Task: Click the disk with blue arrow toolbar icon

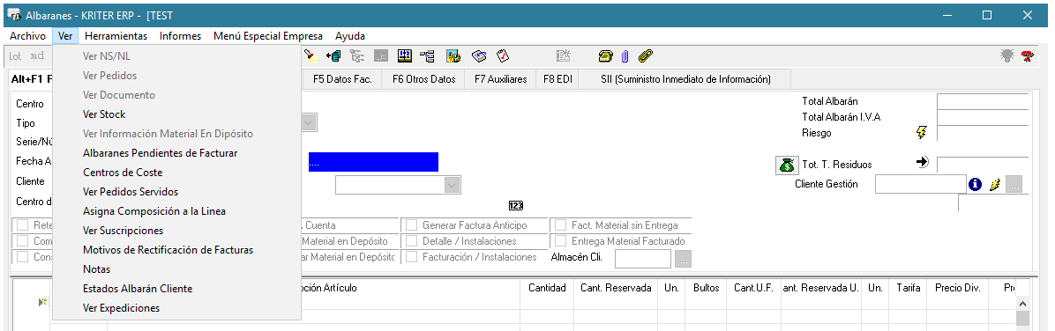Action: pos(478,55)
